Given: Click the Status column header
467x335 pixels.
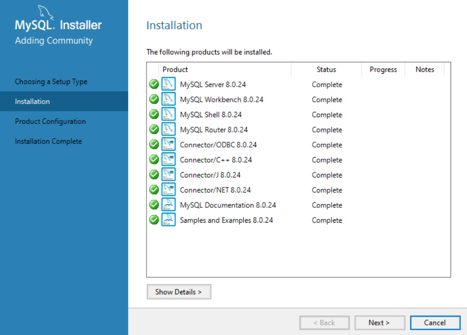Looking at the screenshot, I should 326,69.
